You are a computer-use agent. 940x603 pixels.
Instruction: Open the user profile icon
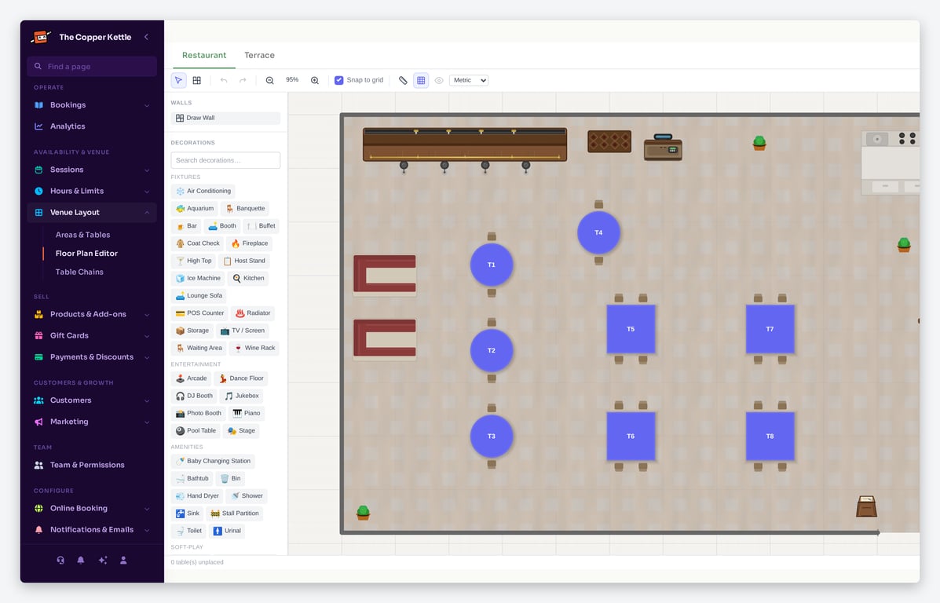pos(123,561)
